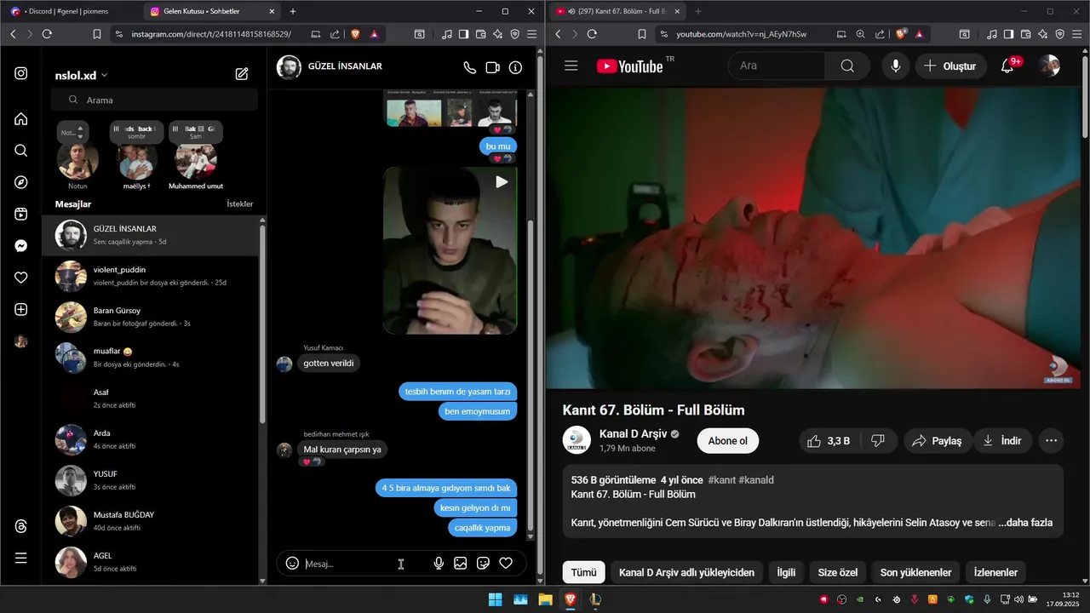
Task: Like the video with 3,3 B
Action: [x=829, y=441]
